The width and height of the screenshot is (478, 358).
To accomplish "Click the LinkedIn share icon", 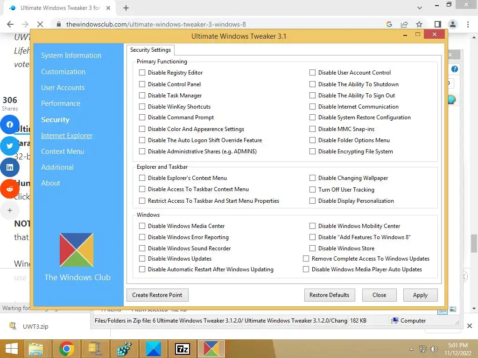I will [x=10, y=167].
